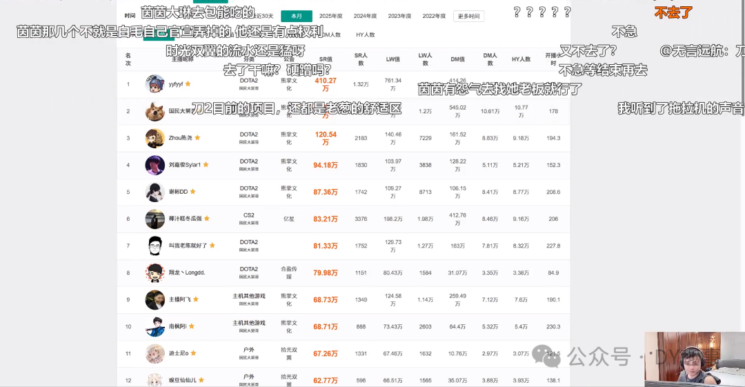Screen dimensions: 745x387
Task: Switch to the 2023年度 time tab
Action: [399, 16]
